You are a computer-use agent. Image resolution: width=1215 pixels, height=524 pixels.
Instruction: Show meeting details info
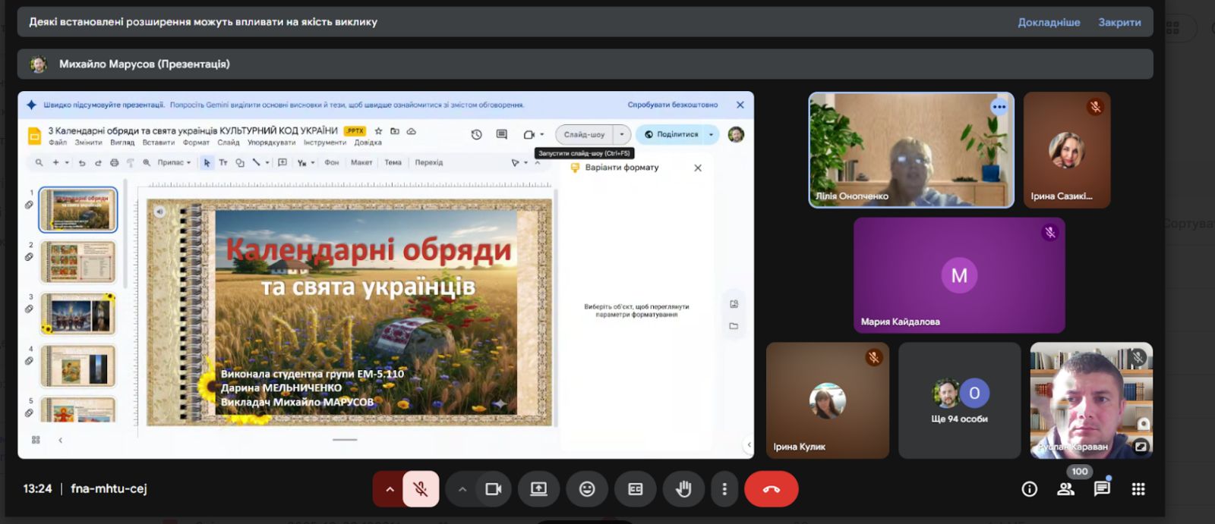[1029, 489]
